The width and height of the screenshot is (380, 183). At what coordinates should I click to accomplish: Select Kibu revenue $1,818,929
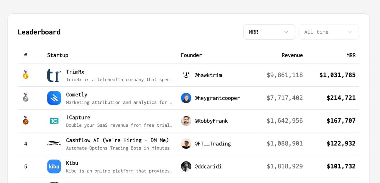[x=285, y=166]
